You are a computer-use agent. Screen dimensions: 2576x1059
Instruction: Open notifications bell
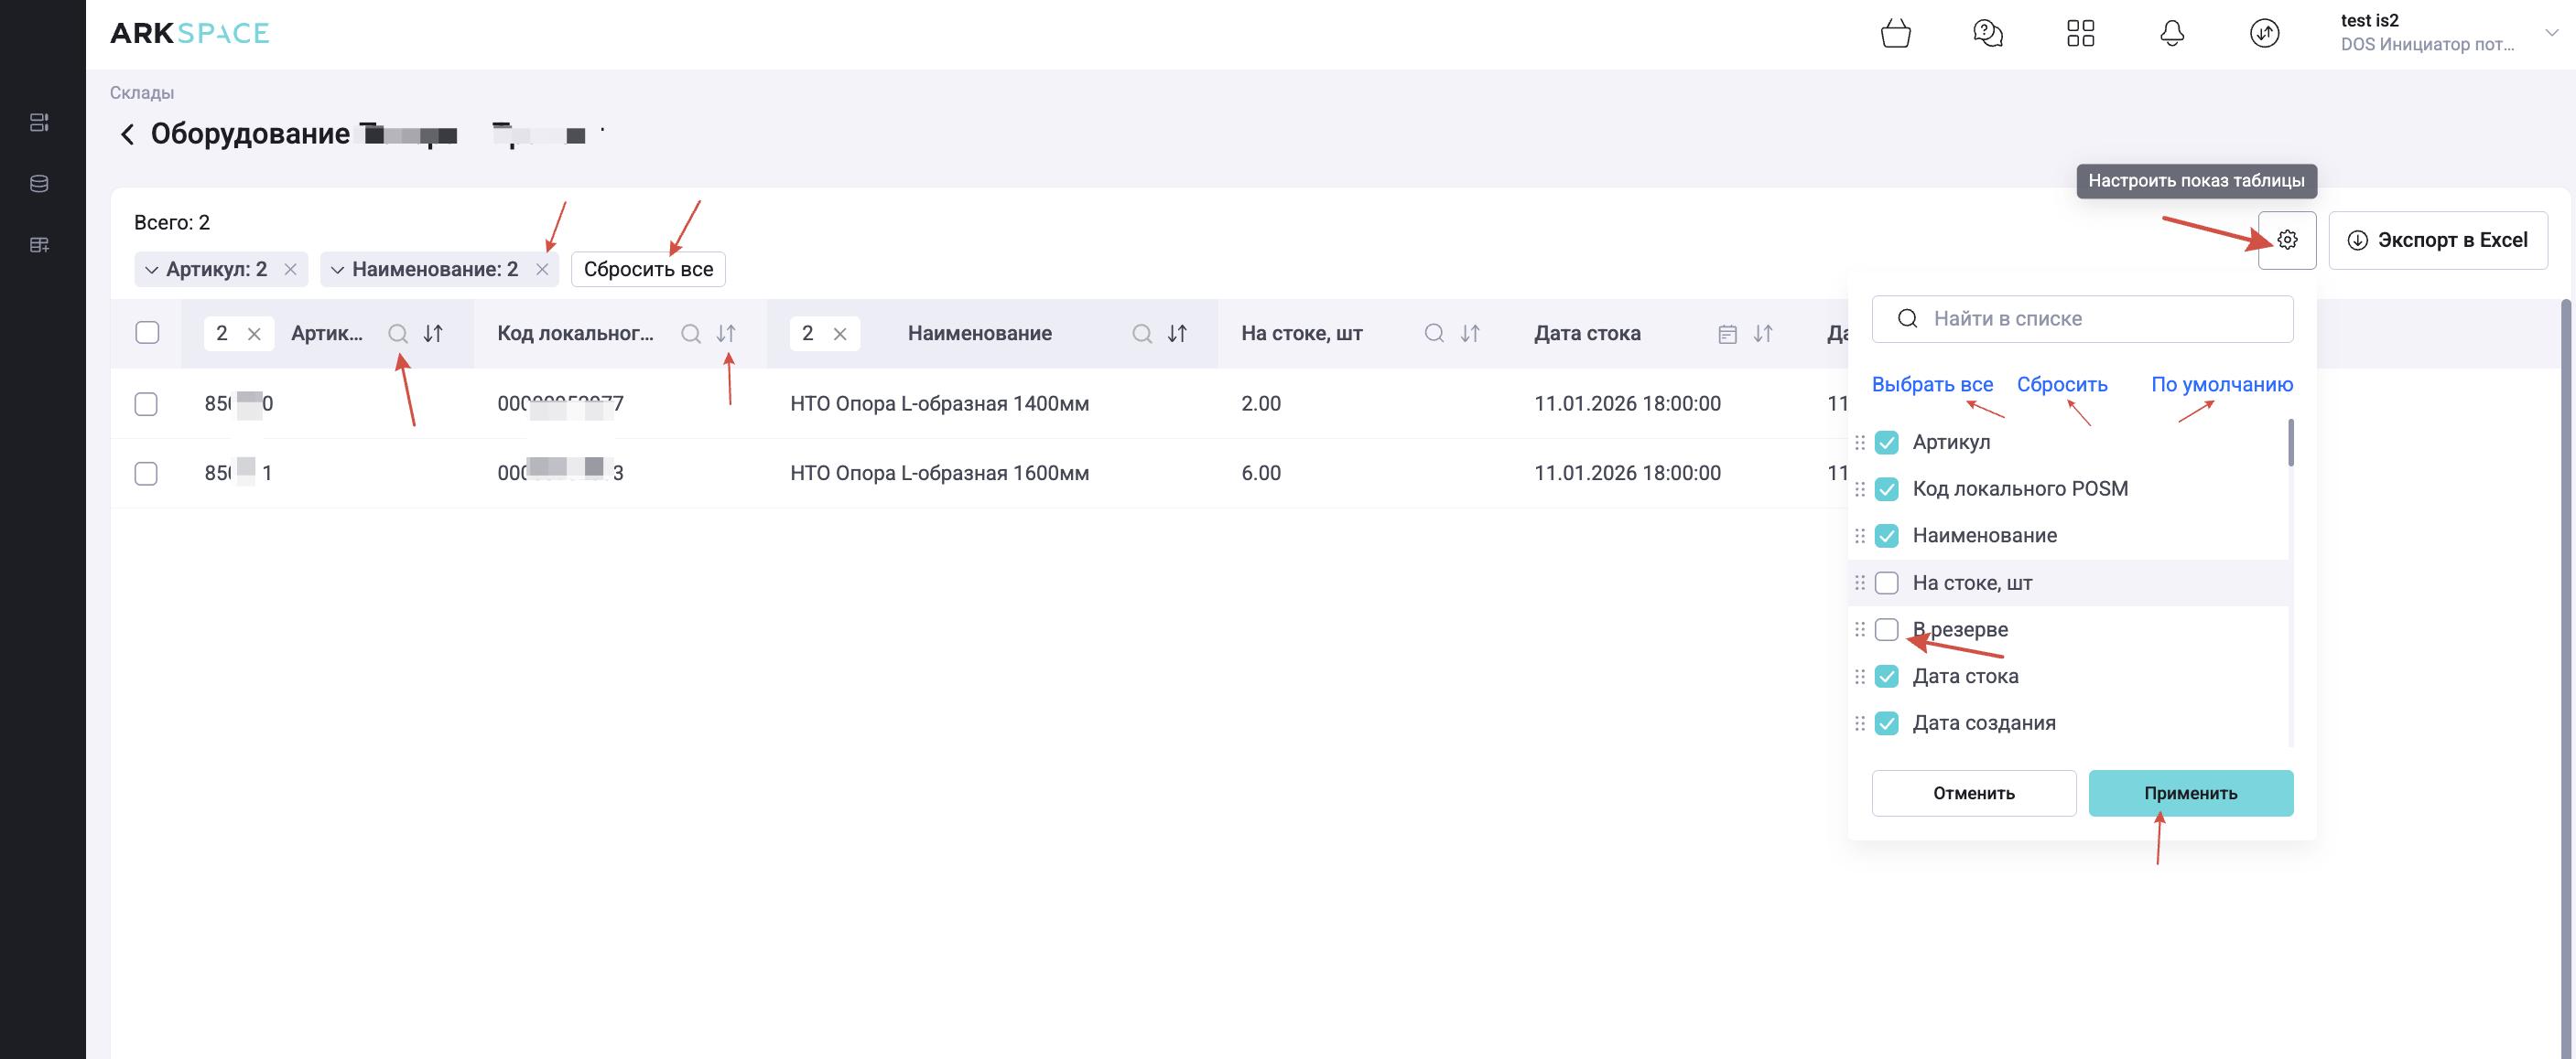tap(2172, 34)
